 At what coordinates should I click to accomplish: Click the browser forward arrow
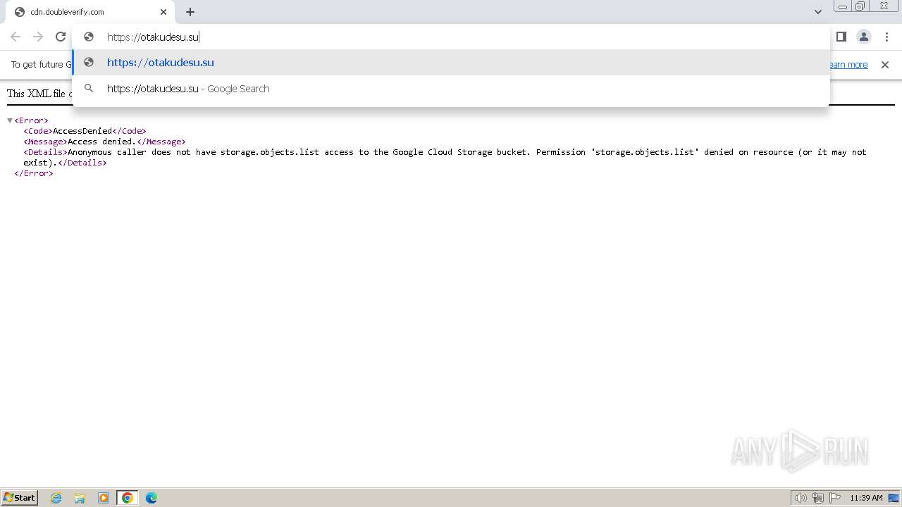pyautogui.click(x=38, y=37)
